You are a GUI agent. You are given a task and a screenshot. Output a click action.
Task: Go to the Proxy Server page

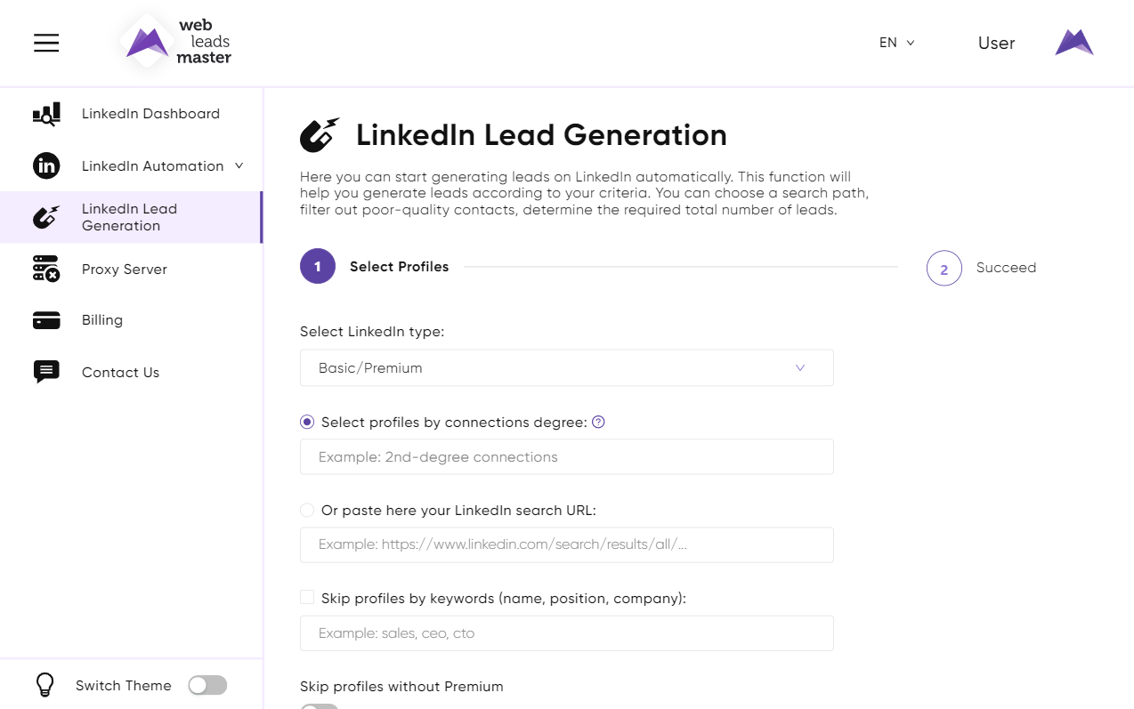tap(124, 269)
